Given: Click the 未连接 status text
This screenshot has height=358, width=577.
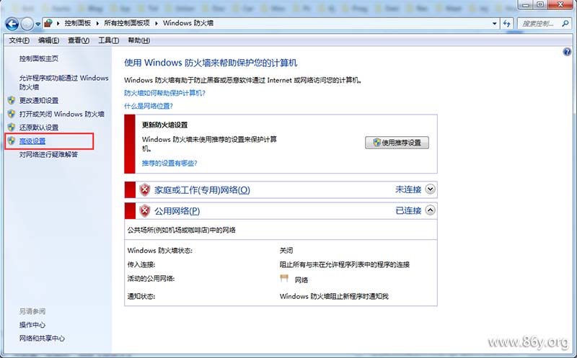Looking at the screenshot, I should point(408,189).
